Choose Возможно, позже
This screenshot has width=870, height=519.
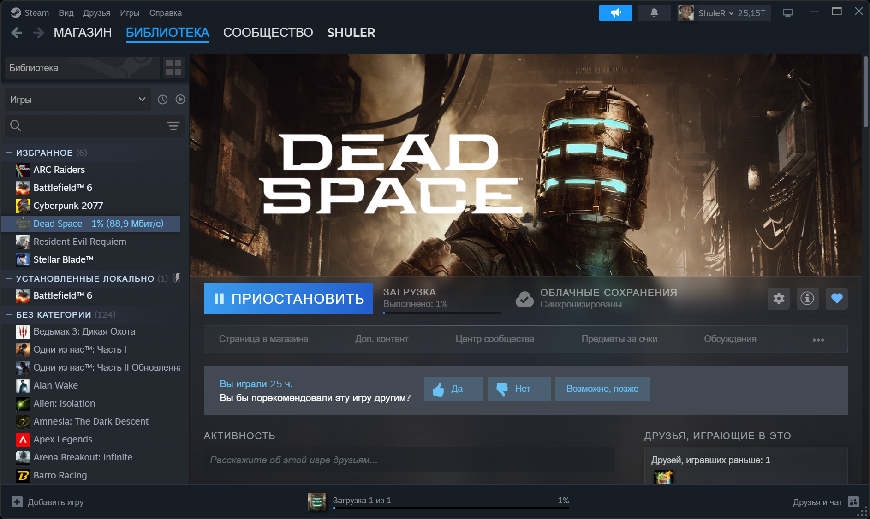click(602, 389)
